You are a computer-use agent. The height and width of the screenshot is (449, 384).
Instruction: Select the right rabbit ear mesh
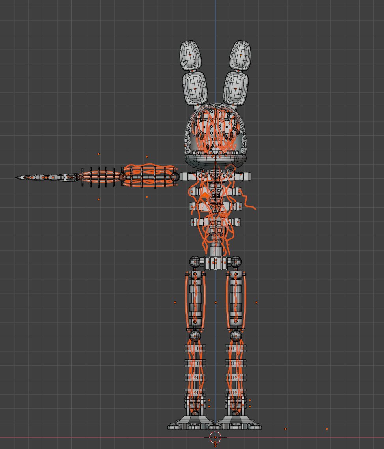(237, 71)
